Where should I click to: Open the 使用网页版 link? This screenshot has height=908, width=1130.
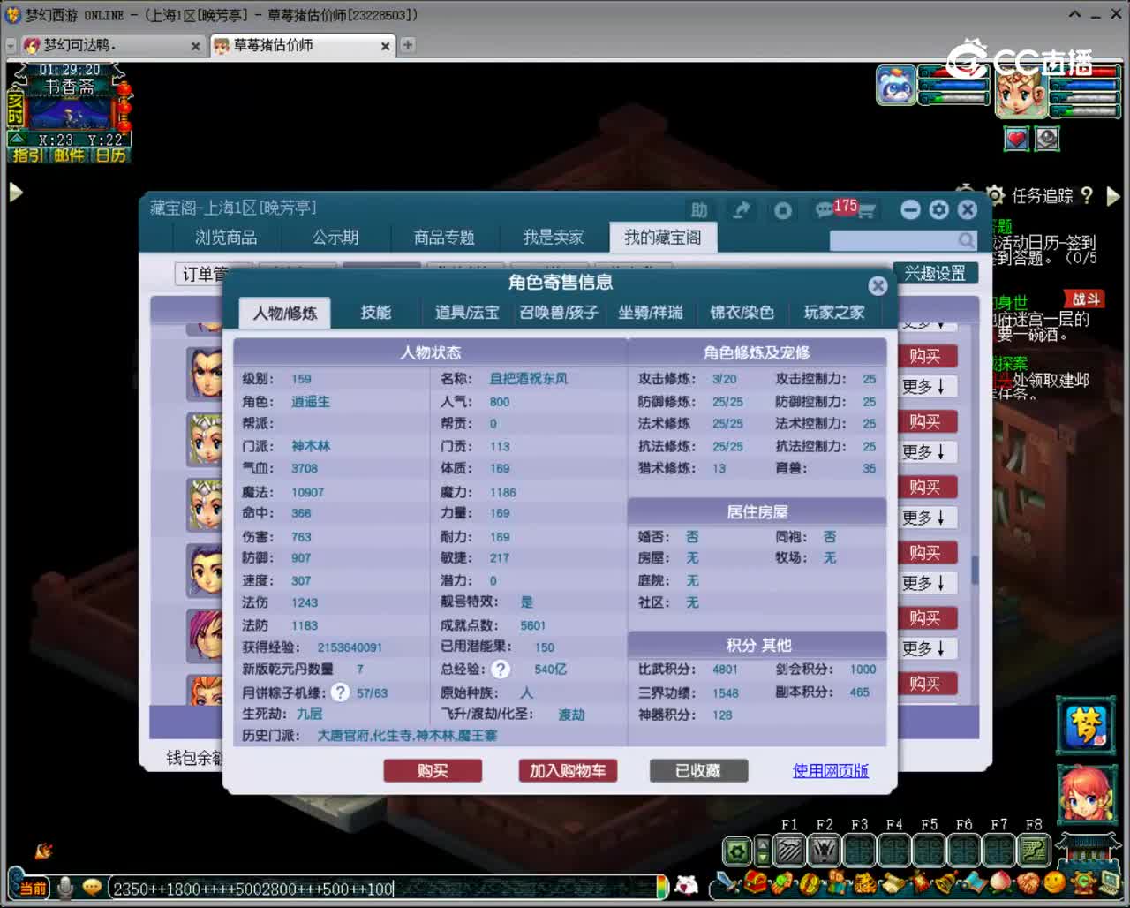830,770
